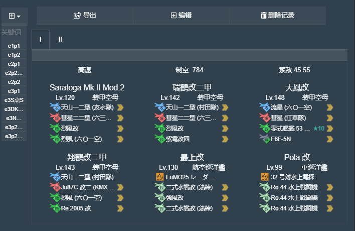Click the ★10 improvement marker on 零式艦戦 53
The height and width of the screenshot is (231, 355).
click(319, 129)
